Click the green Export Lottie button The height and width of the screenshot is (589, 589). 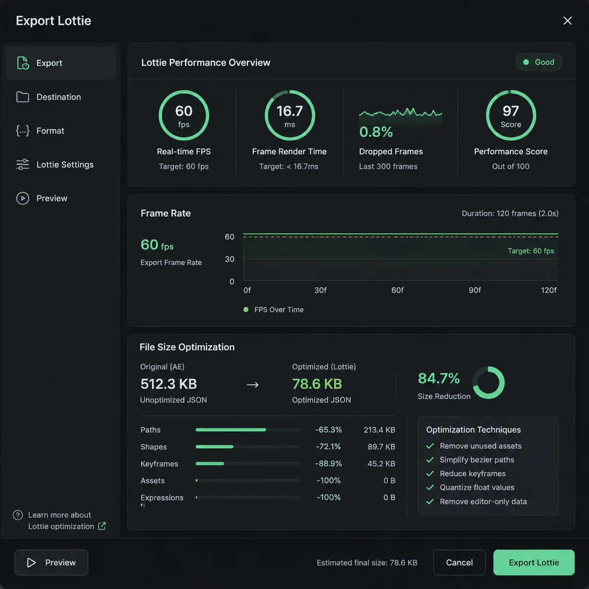point(534,562)
